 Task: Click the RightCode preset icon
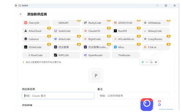pyautogui.click(x=85, y=39)
